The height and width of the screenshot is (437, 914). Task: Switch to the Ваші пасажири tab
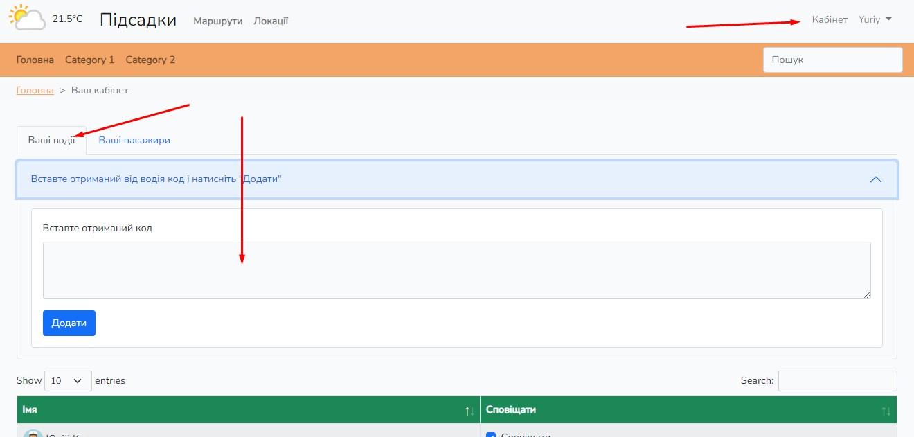pyautogui.click(x=134, y=140)
